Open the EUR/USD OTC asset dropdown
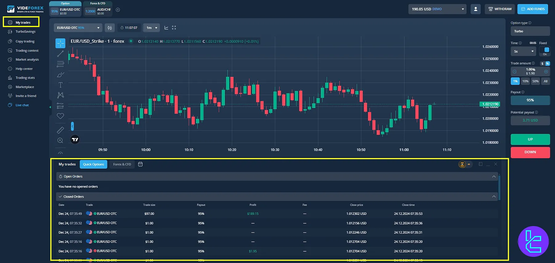 78,28
